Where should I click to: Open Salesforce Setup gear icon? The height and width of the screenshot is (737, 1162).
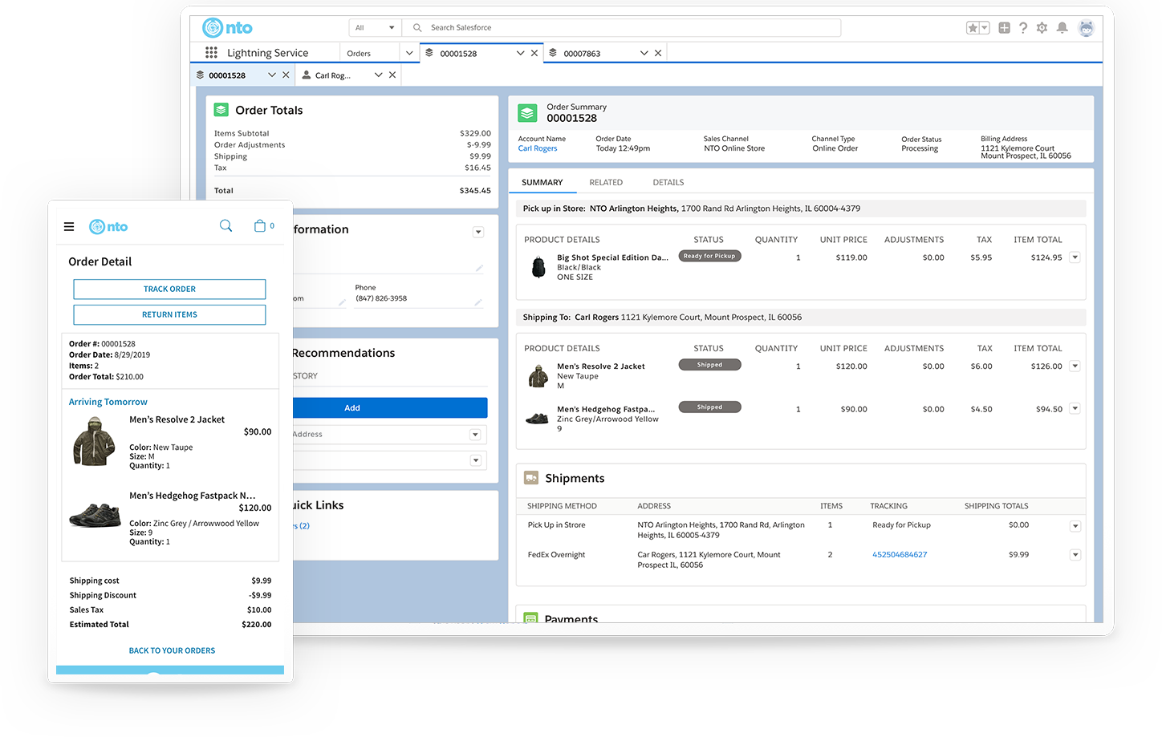1042,27
